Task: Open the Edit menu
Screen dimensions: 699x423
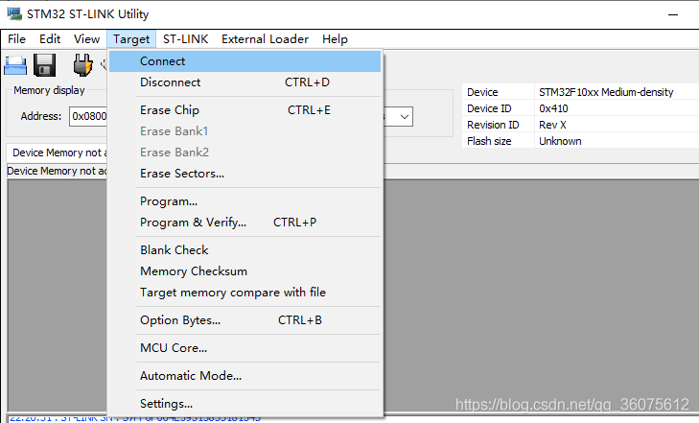Action: 50,39
